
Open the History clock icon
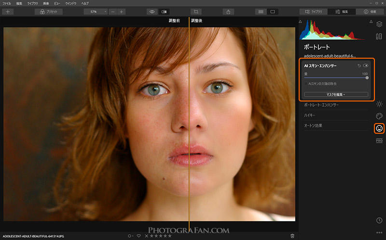(379, 220)
